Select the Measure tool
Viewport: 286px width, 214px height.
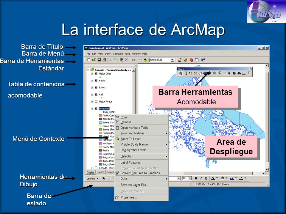click(244, 73)
